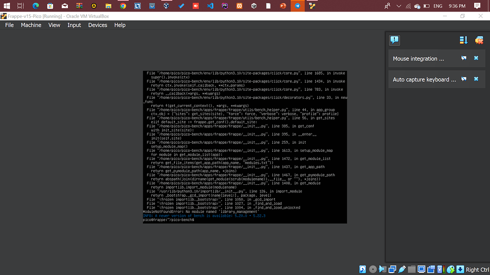Click the recording status icon
The height and width of the screenshot is (275, 490).
coord(431,269)
